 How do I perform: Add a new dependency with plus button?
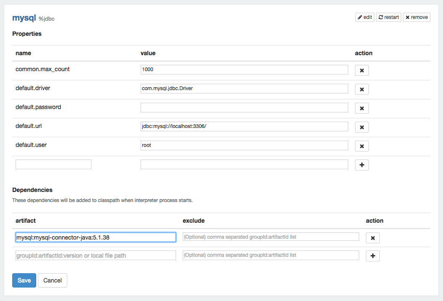(373, 256)
